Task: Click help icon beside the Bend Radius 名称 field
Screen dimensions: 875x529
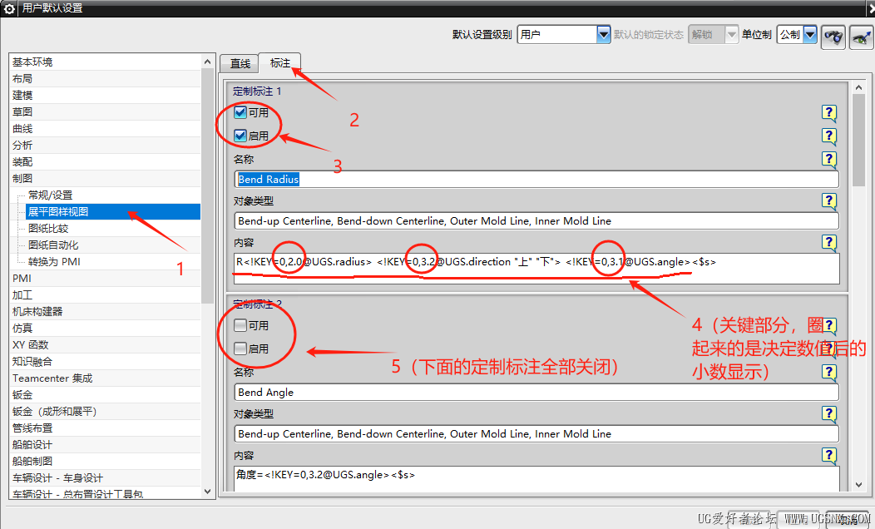Action: point(828,160)
